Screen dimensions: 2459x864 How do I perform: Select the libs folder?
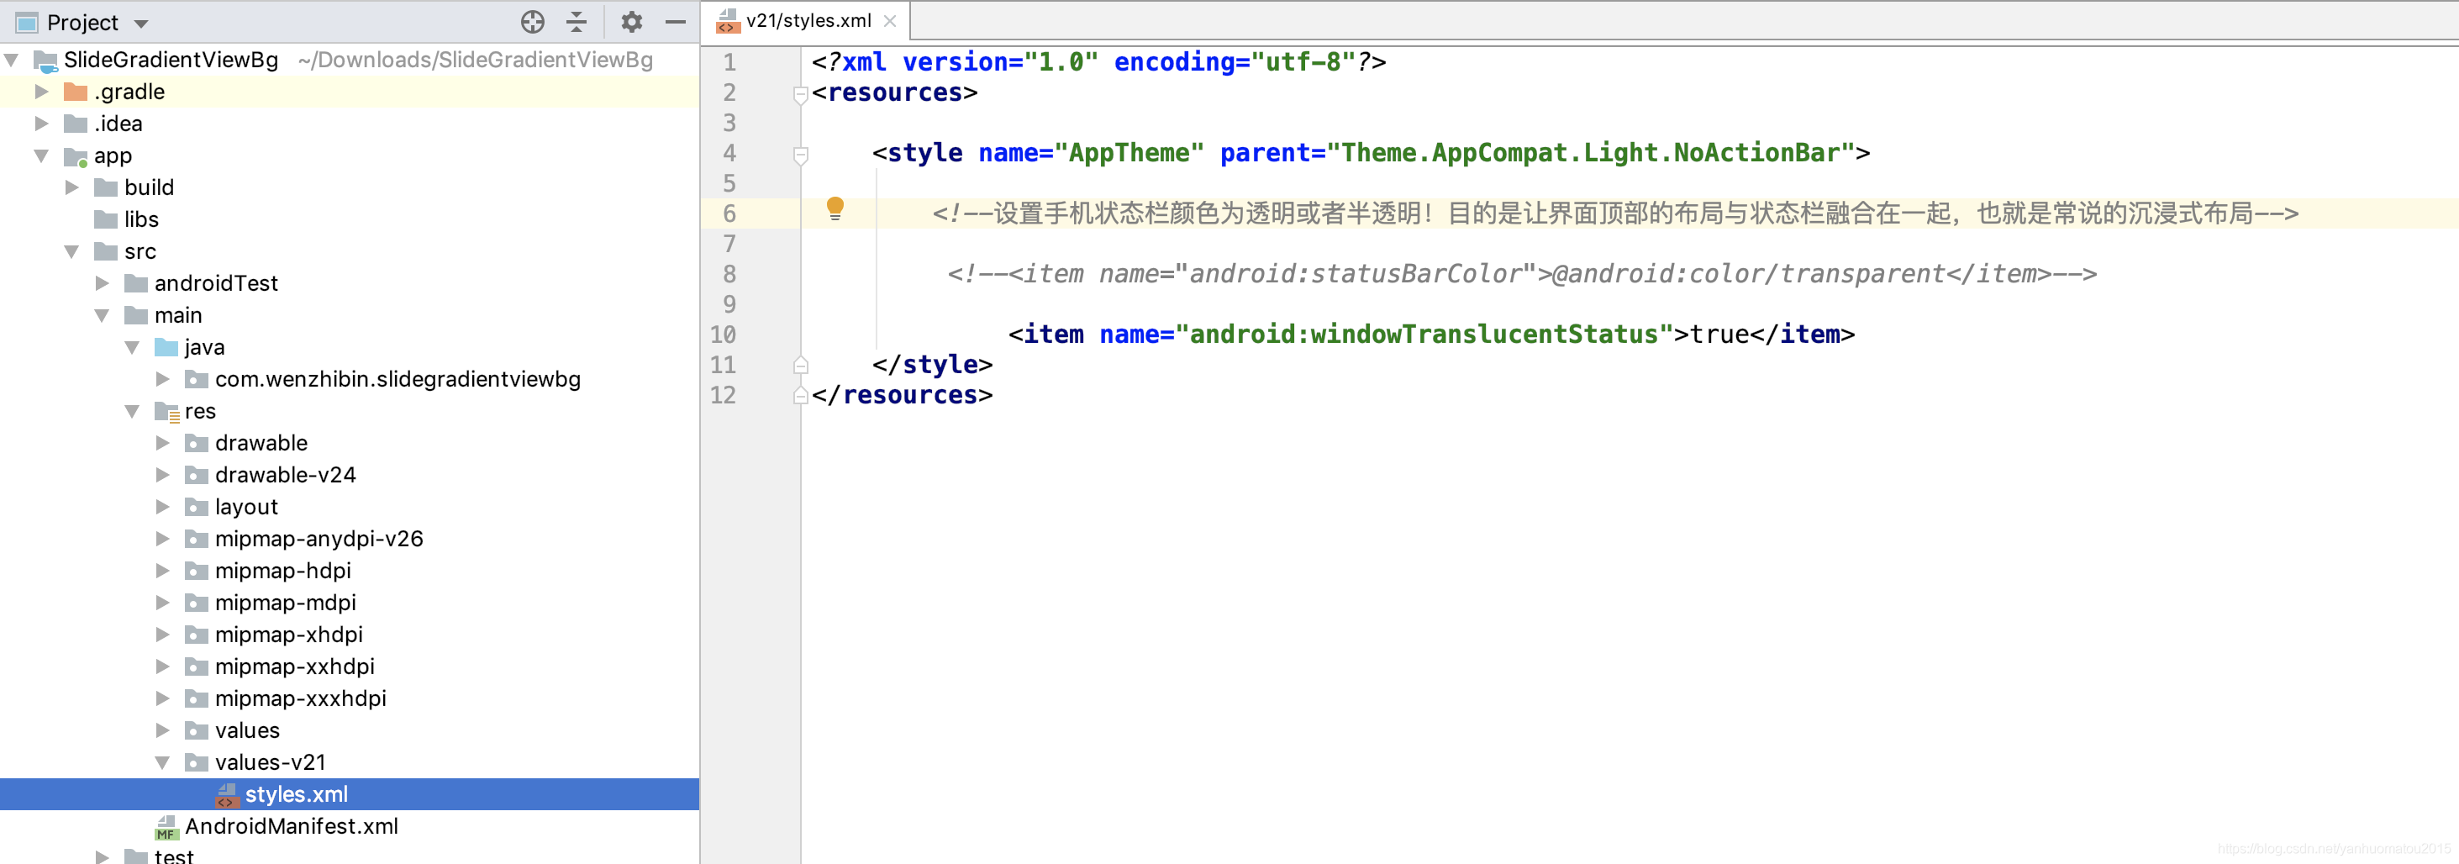[x=141, y=219]
